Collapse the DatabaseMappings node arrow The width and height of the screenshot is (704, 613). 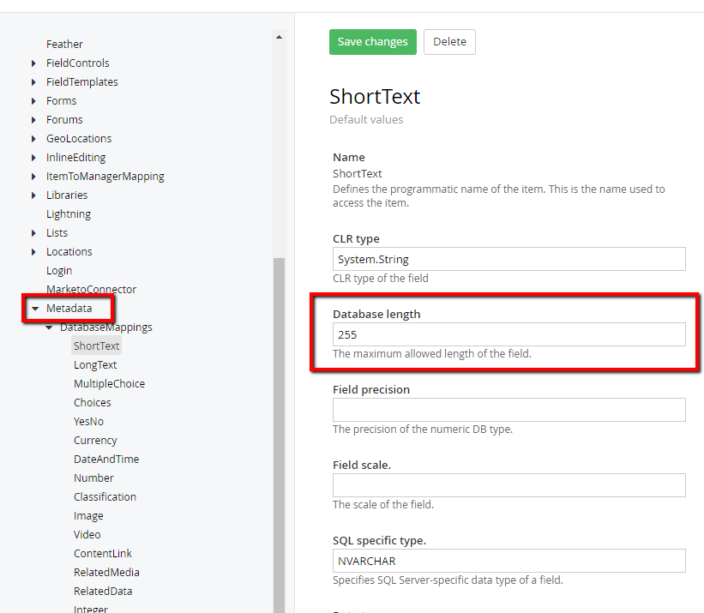point(49,328)
